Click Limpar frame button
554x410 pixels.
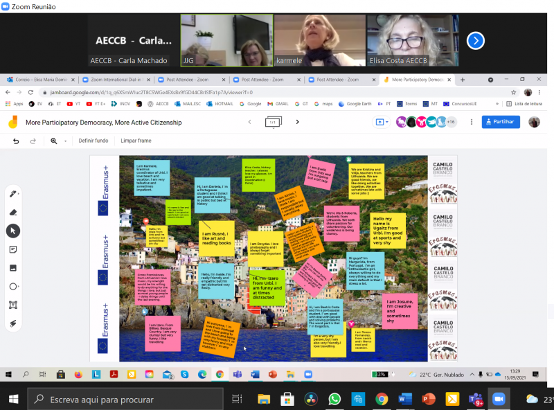pos(136,141)
